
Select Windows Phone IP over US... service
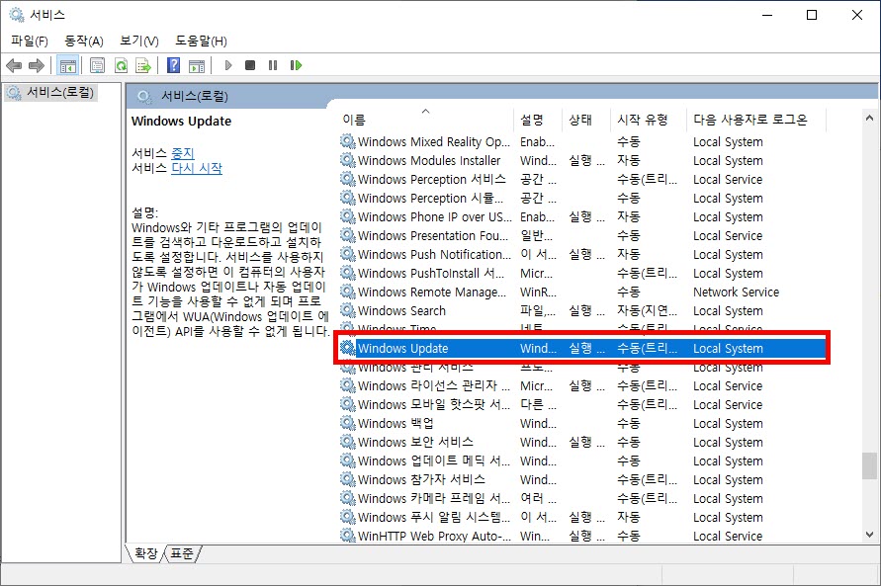(582, 216)
